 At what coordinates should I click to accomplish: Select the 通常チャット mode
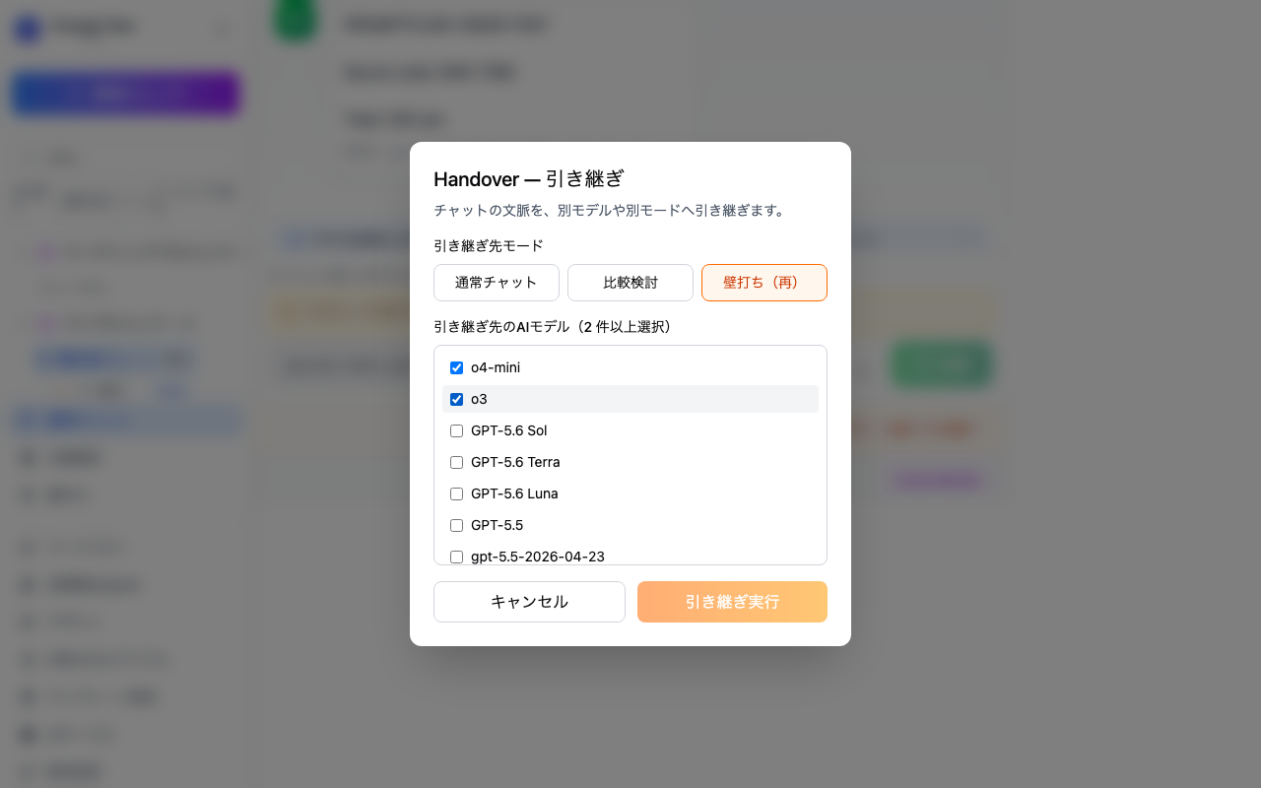coord(497,283)
